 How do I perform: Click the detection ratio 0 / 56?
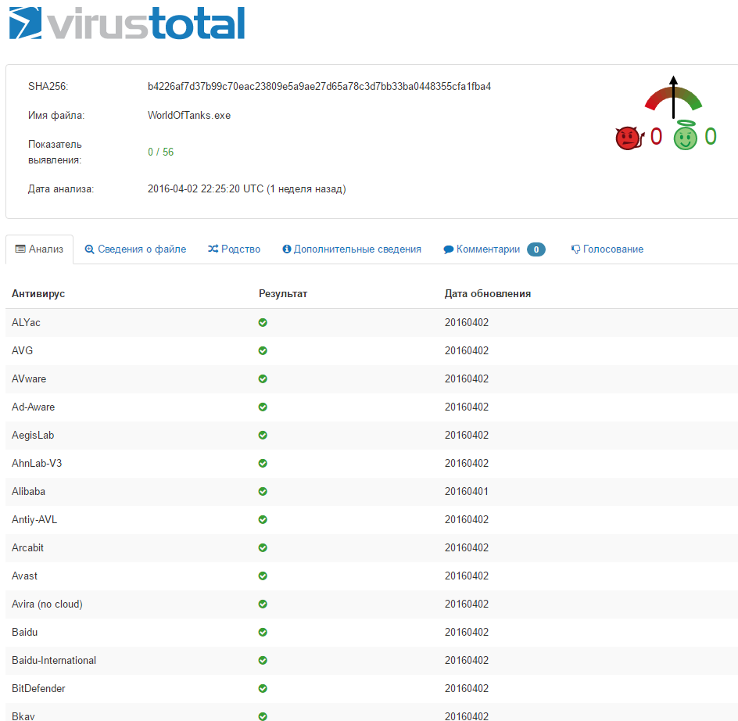(x=160, y=152)
